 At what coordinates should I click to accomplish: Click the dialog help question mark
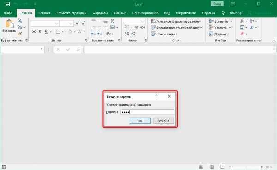pyautogui.click(x=157, y=96)
